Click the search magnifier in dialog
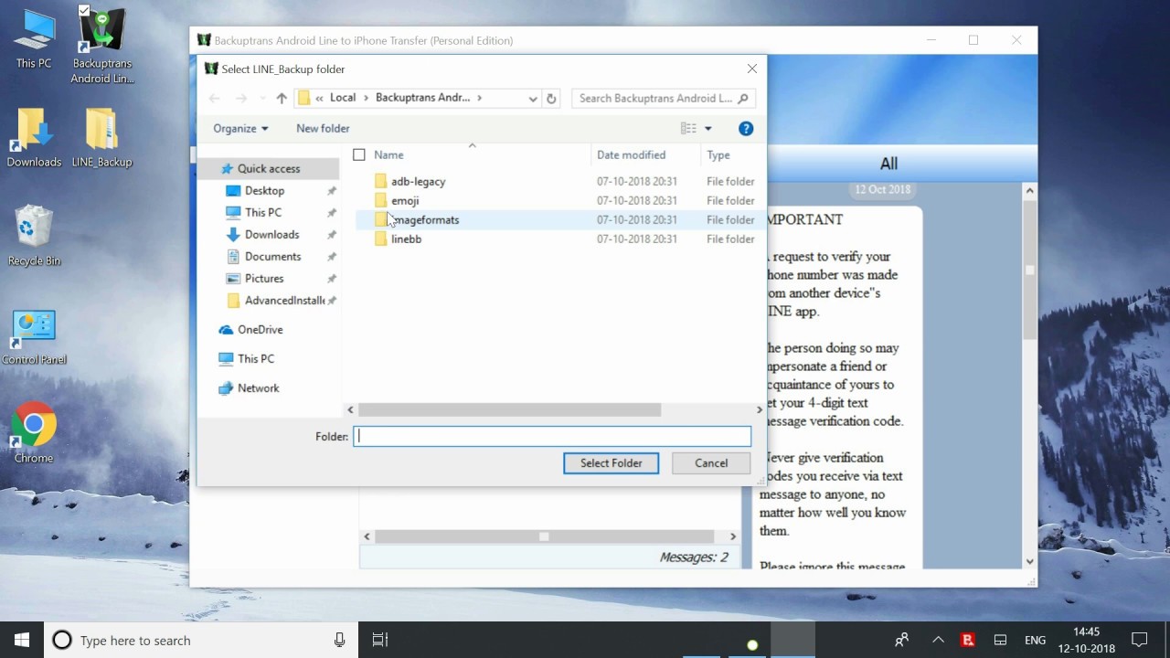This screenshot has width=1170, height=658. click(x=743, y=98)
